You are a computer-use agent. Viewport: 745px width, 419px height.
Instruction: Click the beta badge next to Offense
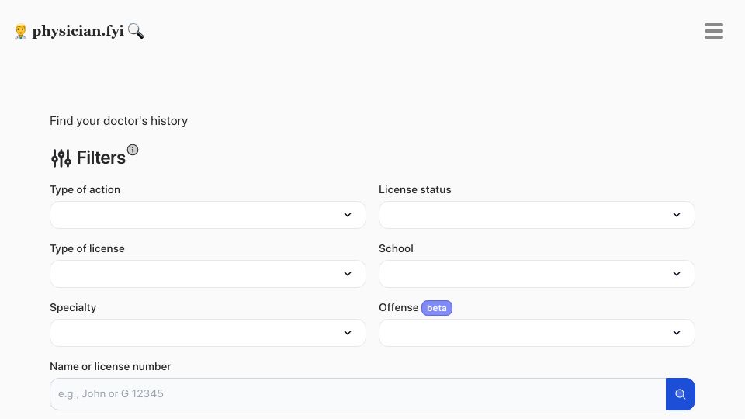point(437,308)
